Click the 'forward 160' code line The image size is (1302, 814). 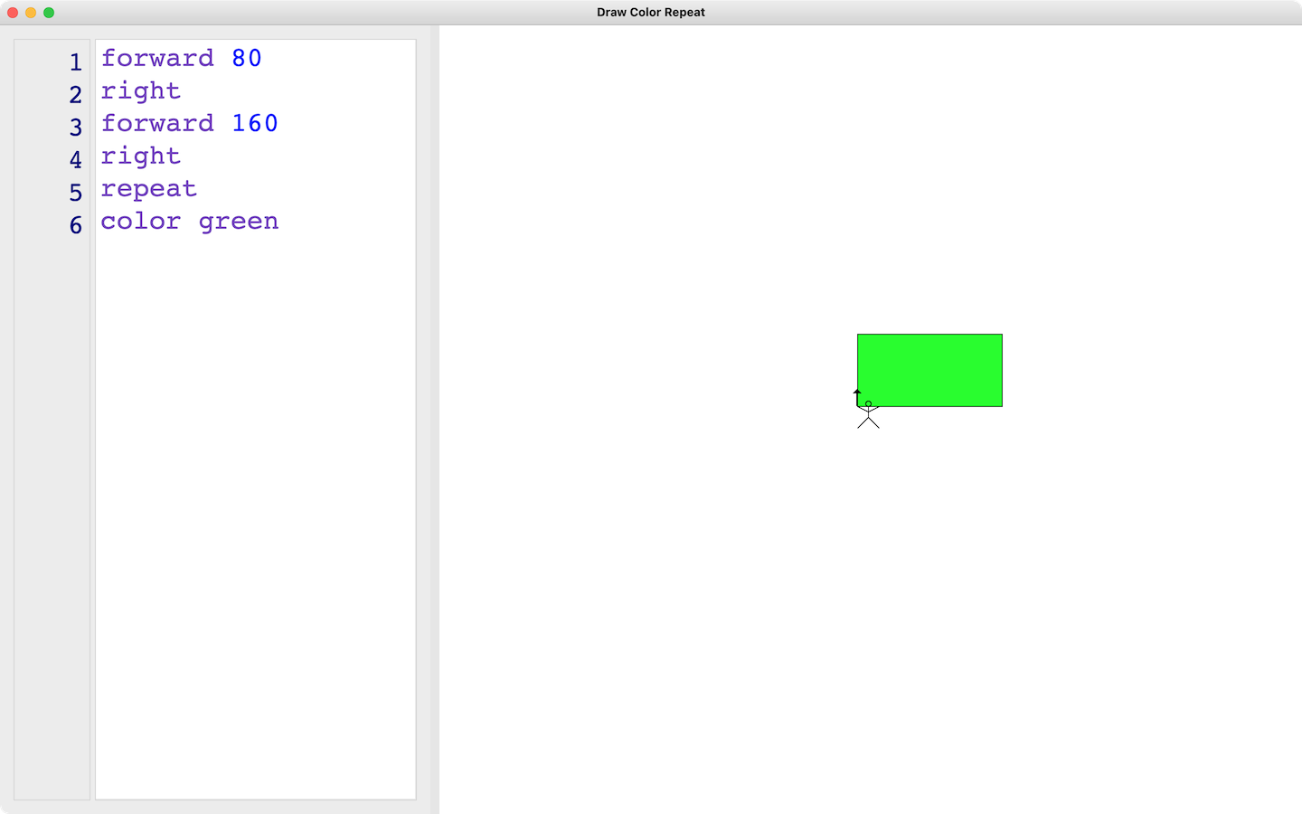point(189,123)
